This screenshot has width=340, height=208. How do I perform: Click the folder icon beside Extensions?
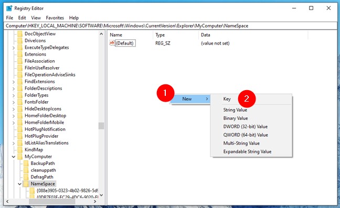coord(20,54)
